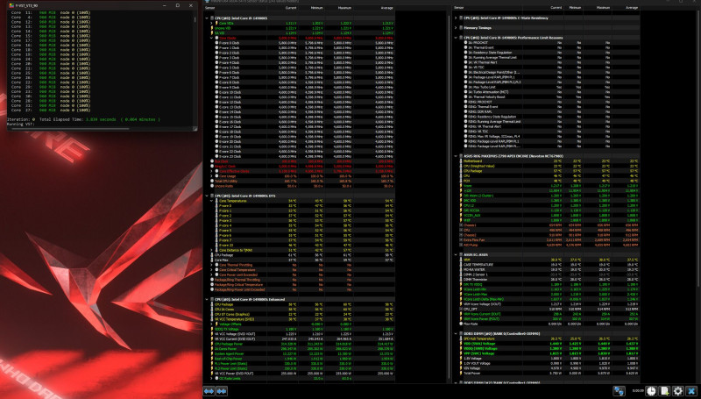Expand Core Effective Clocks

pos(211,171)
